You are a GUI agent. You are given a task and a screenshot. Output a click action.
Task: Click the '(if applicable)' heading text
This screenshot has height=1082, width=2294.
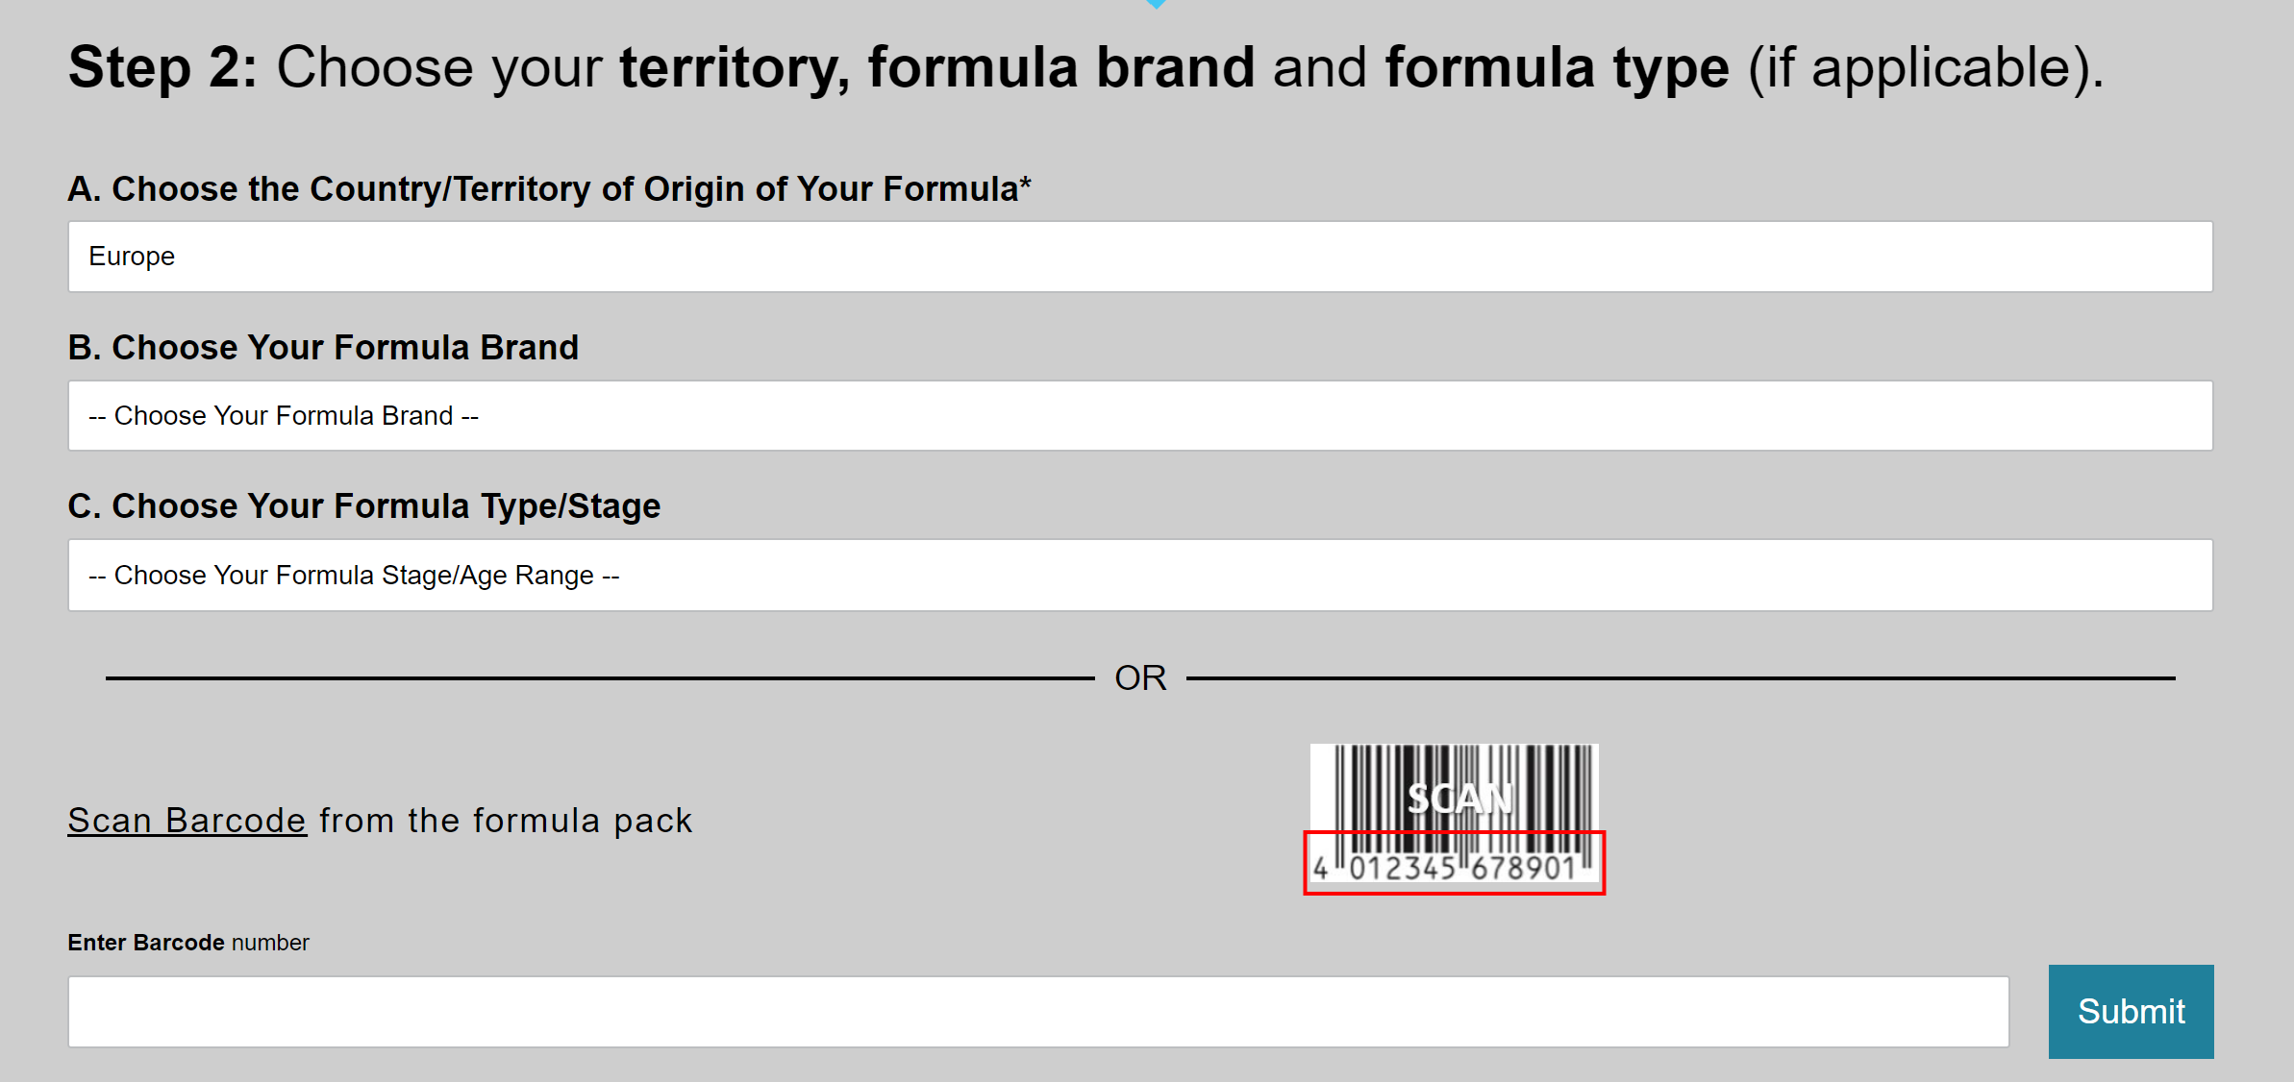click(x=1926, y=68)
